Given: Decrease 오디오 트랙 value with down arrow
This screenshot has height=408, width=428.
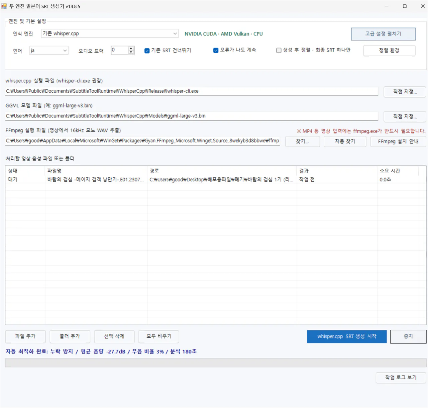Looking at the screenshot, I should click(131, 52).
